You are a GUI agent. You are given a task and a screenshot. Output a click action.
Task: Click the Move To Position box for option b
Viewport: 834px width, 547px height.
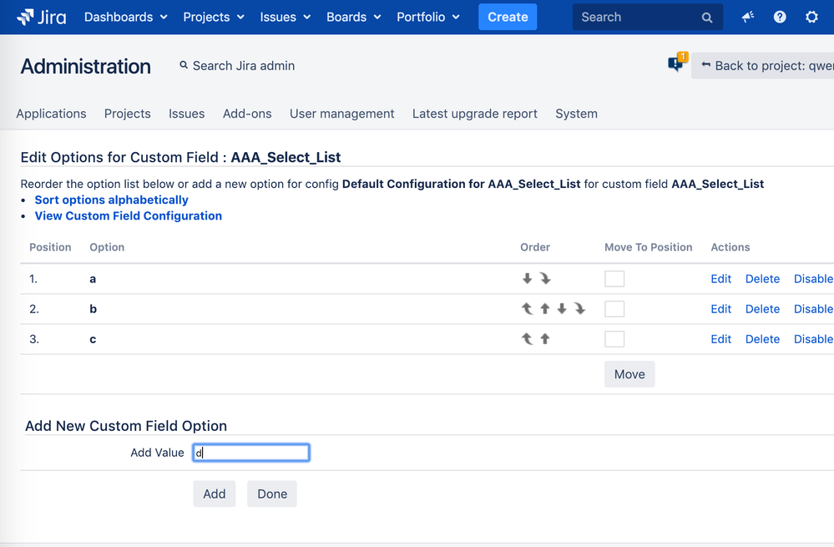tap(614, 309)
